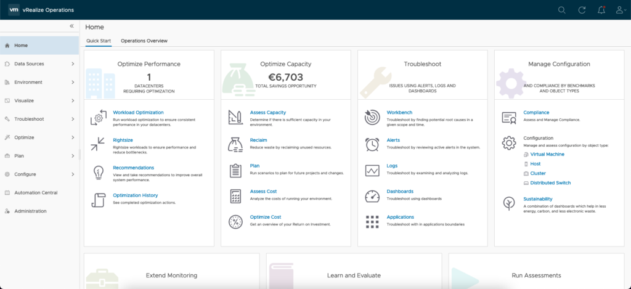
Task: Open the Distributed Switch configuration link
Action: 550,183
